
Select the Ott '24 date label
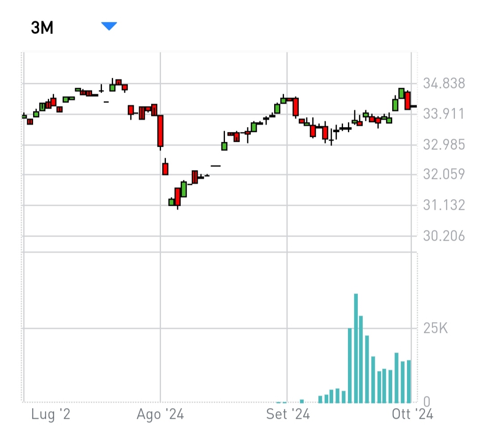[412, 414]
